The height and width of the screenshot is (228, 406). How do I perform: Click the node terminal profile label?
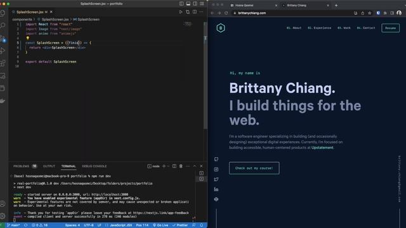coord(154,166)
